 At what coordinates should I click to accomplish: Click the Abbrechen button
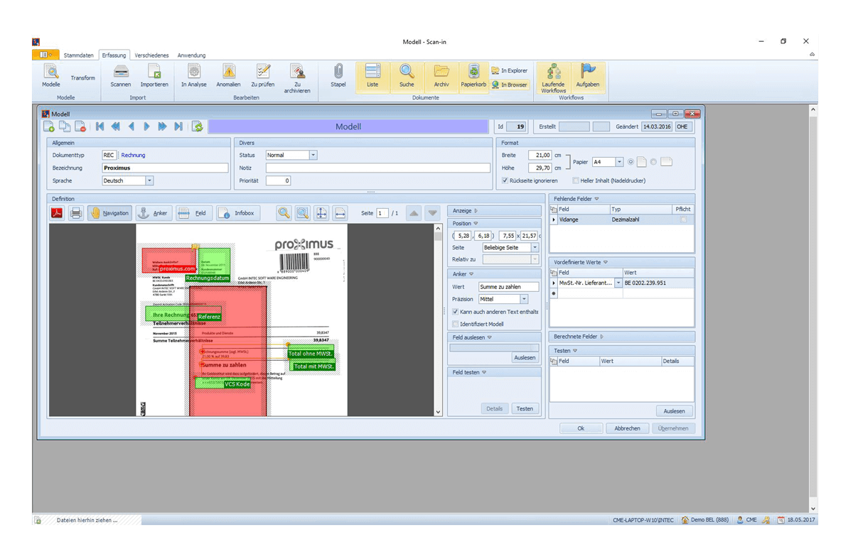point(627,428)
